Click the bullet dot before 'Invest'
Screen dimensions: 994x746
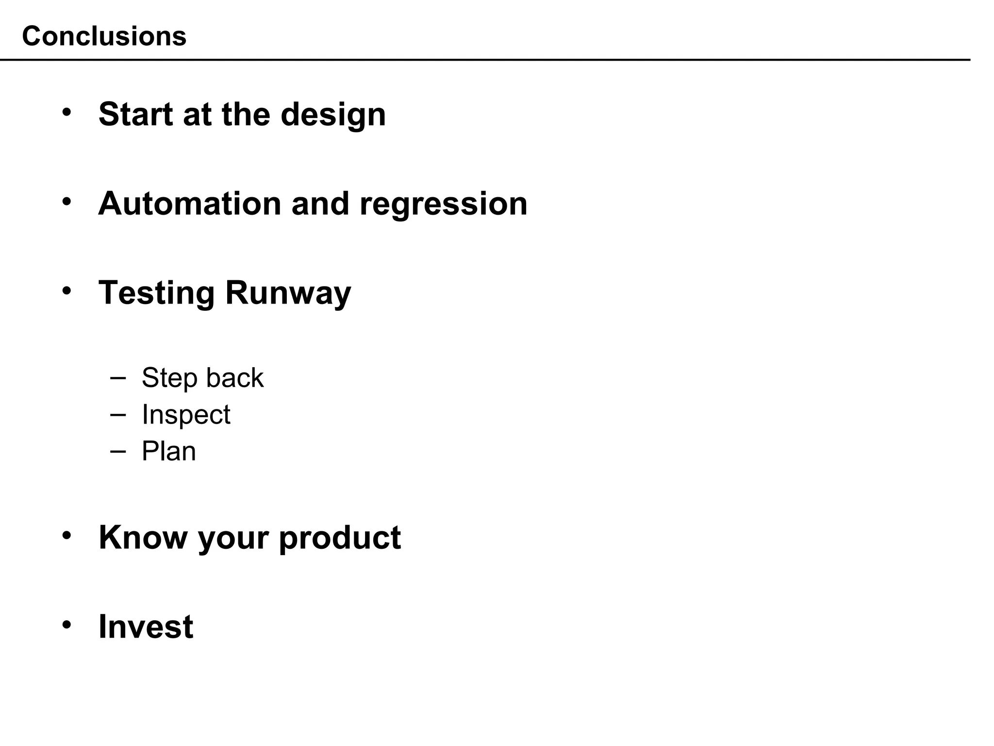(67, 624)
